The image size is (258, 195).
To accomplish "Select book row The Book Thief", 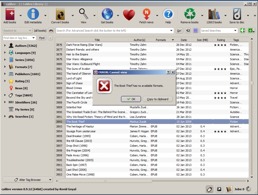I will 152,122.
